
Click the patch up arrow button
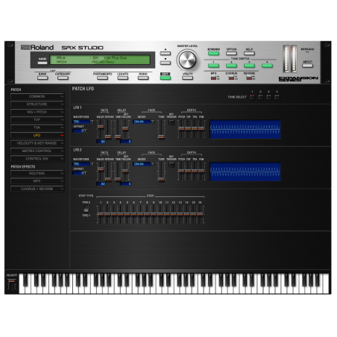pos(165,53)
